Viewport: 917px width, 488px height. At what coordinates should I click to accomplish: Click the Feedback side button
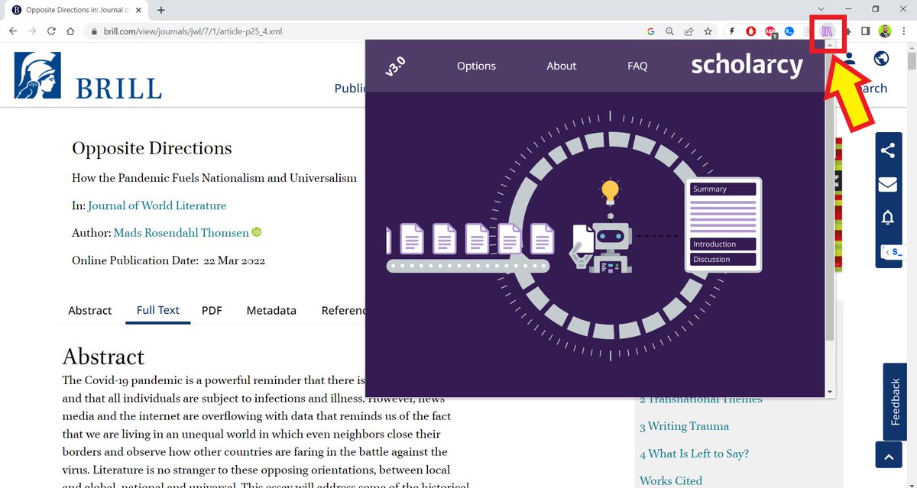895,402
